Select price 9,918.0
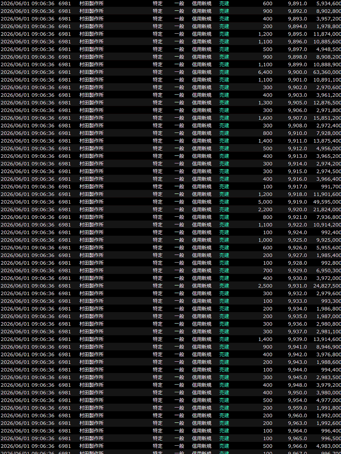Screen dimensions: 341x454 pyautogui.click(x=297, y=194)
